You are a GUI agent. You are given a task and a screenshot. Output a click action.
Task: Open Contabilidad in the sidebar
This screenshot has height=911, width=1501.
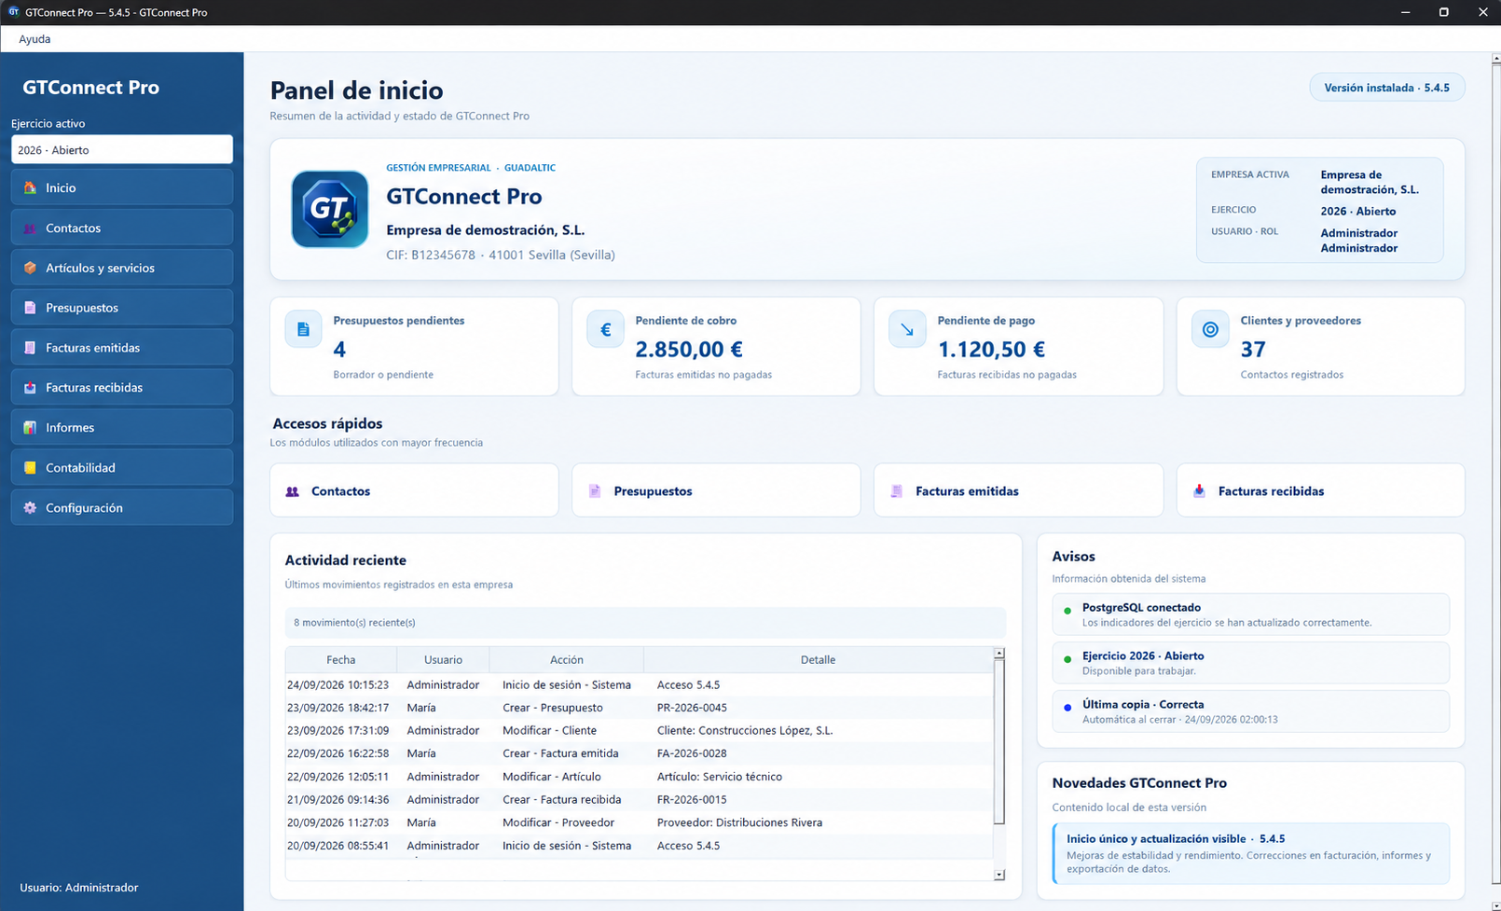pyautogui.click(x=122, y=467)
